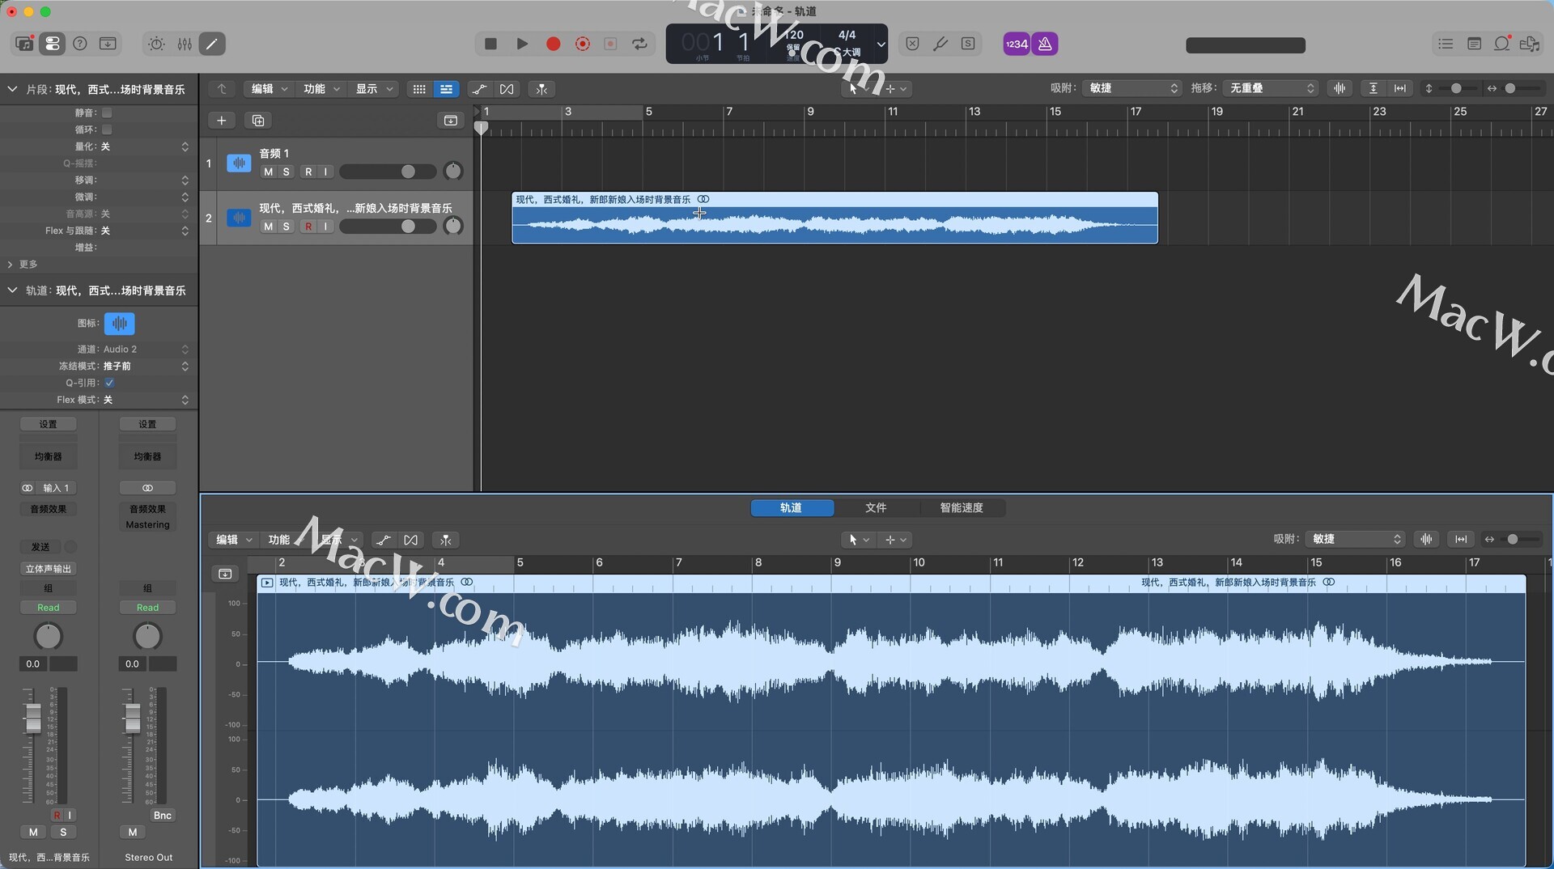This screenshot has height=869, width=1554.
Task: Check the 静音 mute checkbox in region inspector
Action: (x=107, y=113)
